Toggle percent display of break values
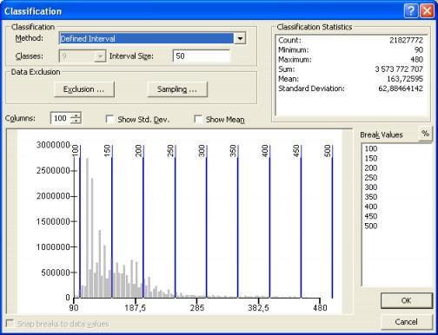Image resolution: width=438 pixels, height=335 pixels. pos(425,134)
